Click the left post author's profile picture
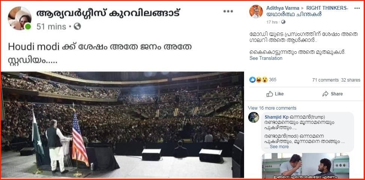The height and width of the screenshot is (180, 365). [20, 18]
